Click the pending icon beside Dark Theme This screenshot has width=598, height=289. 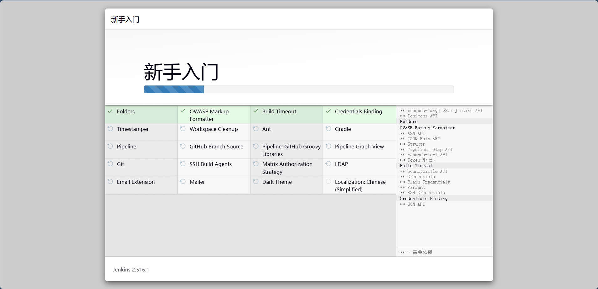tap(256, 182)
